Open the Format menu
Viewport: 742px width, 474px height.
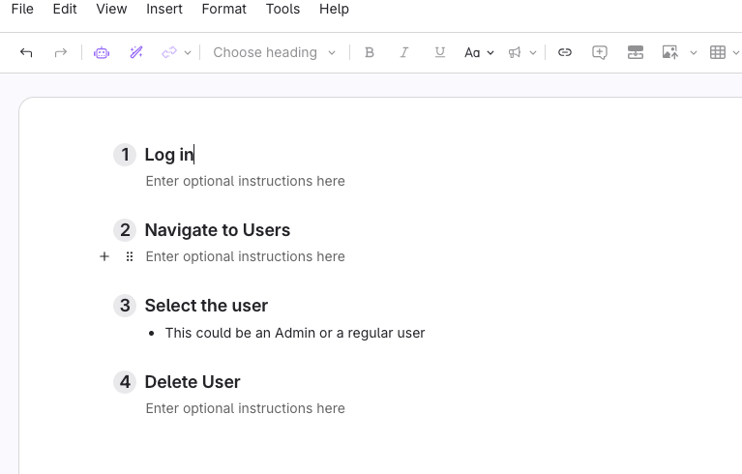pyautogui.click(x=223, y=9)
